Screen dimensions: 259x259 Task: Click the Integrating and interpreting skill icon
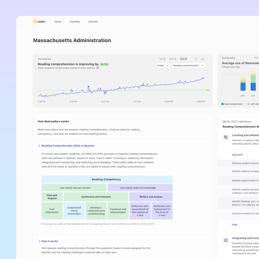pos(226,240)
